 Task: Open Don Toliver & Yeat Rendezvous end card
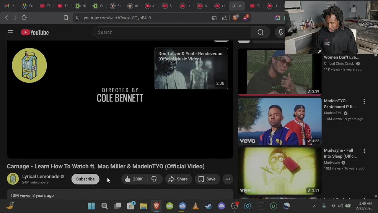click(x=191, y=68)
